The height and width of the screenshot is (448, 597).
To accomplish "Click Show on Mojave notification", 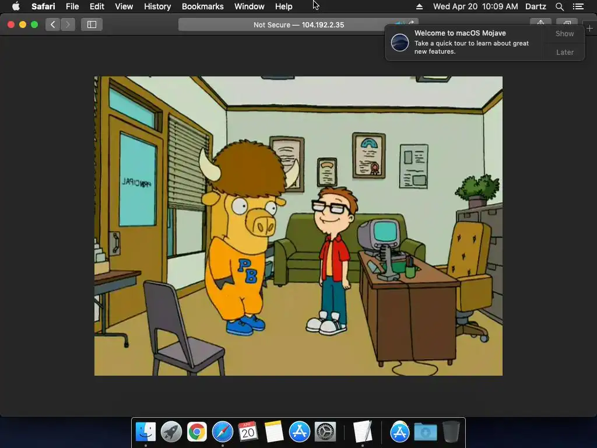I will (564, 33).
